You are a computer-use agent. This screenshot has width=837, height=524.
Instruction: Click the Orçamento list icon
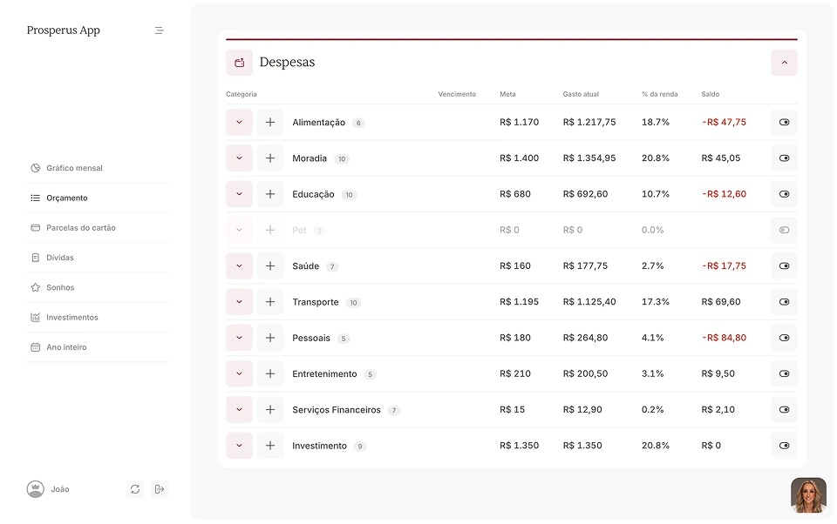[35, 198]
